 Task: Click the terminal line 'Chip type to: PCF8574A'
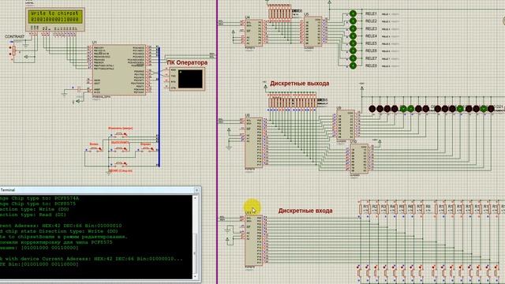coord(39,198)
